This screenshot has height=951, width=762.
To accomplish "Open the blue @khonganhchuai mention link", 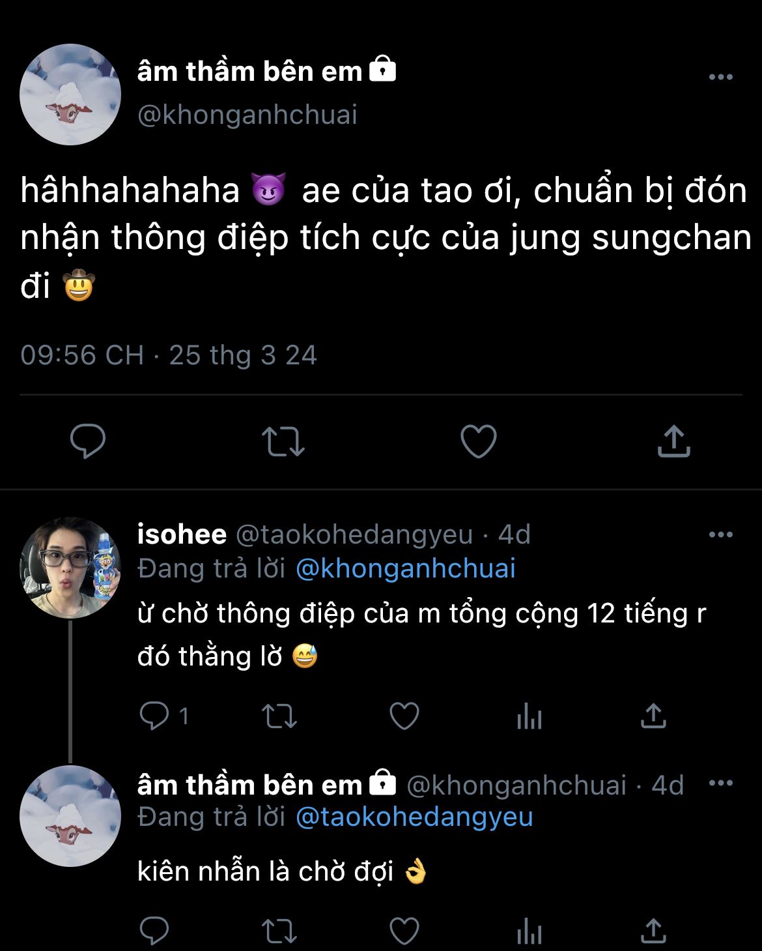I will (405, 568).
